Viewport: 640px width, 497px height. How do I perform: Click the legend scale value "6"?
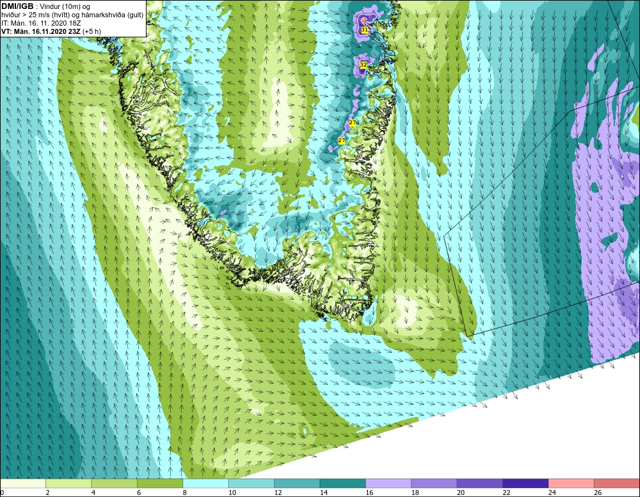(139, 493)
